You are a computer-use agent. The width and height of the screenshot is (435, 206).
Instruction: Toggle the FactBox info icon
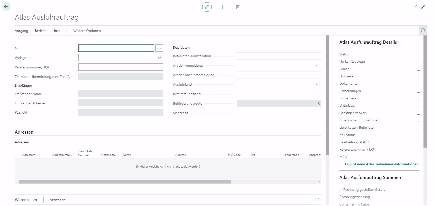423,30
